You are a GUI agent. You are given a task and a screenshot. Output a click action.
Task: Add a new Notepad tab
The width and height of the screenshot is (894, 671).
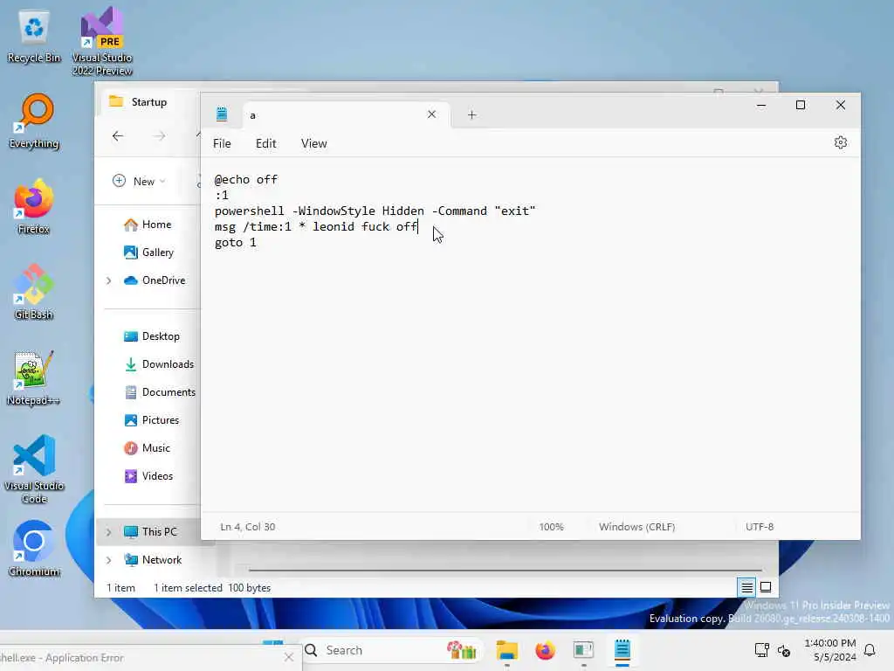(x=471, y=115)
